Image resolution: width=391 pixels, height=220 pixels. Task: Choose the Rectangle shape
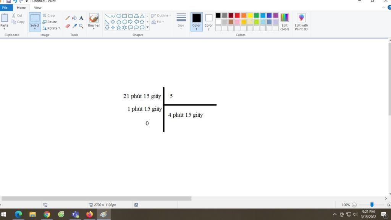pos(124,16)
